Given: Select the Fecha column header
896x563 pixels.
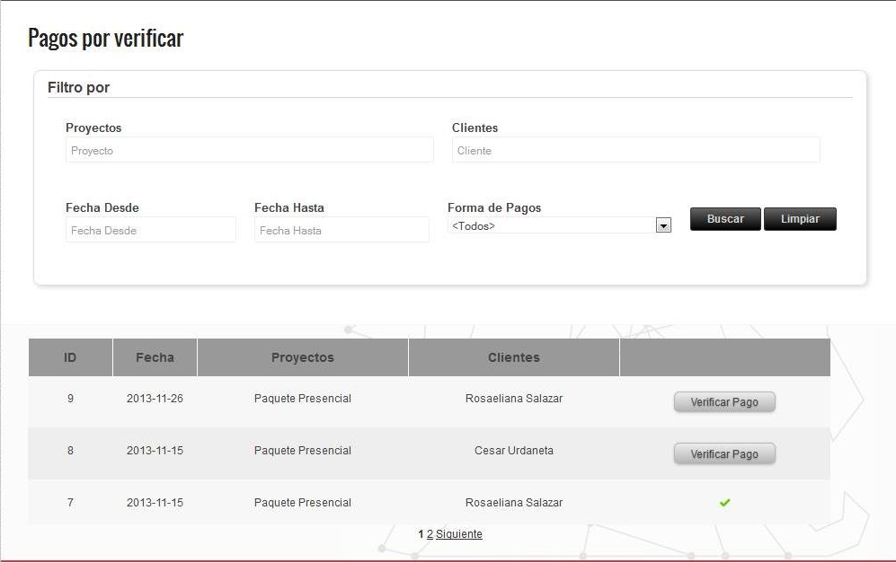Looking at the screenshot, I should point(155,357).
